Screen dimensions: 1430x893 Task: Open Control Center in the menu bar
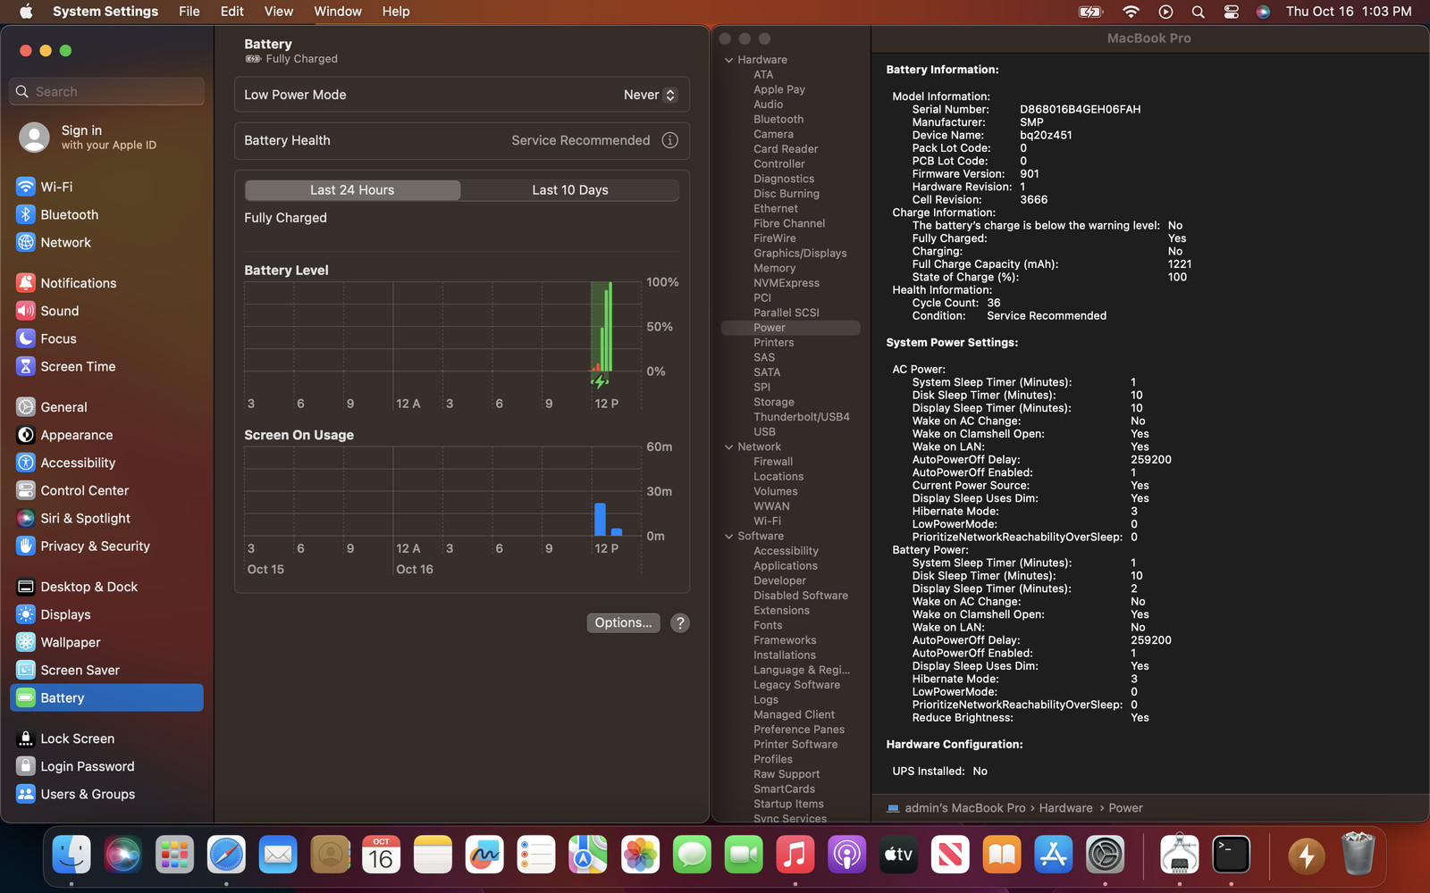(x=1231, y=12)
